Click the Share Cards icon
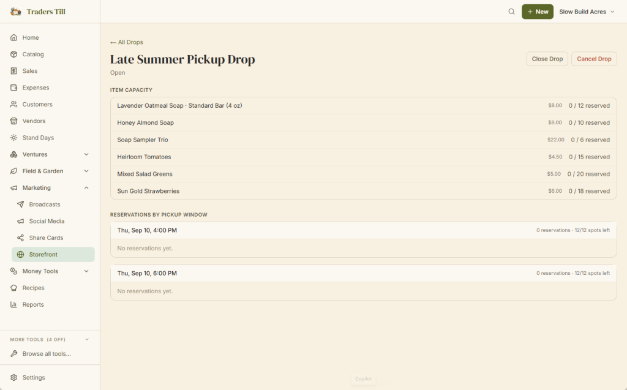627x390 pixels. (20, 238)
